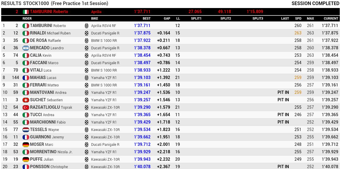Click the Italian flag beside RINALDI Michael Ruben
This screenshot has height=169, width=341.
[x=26, y=33]
